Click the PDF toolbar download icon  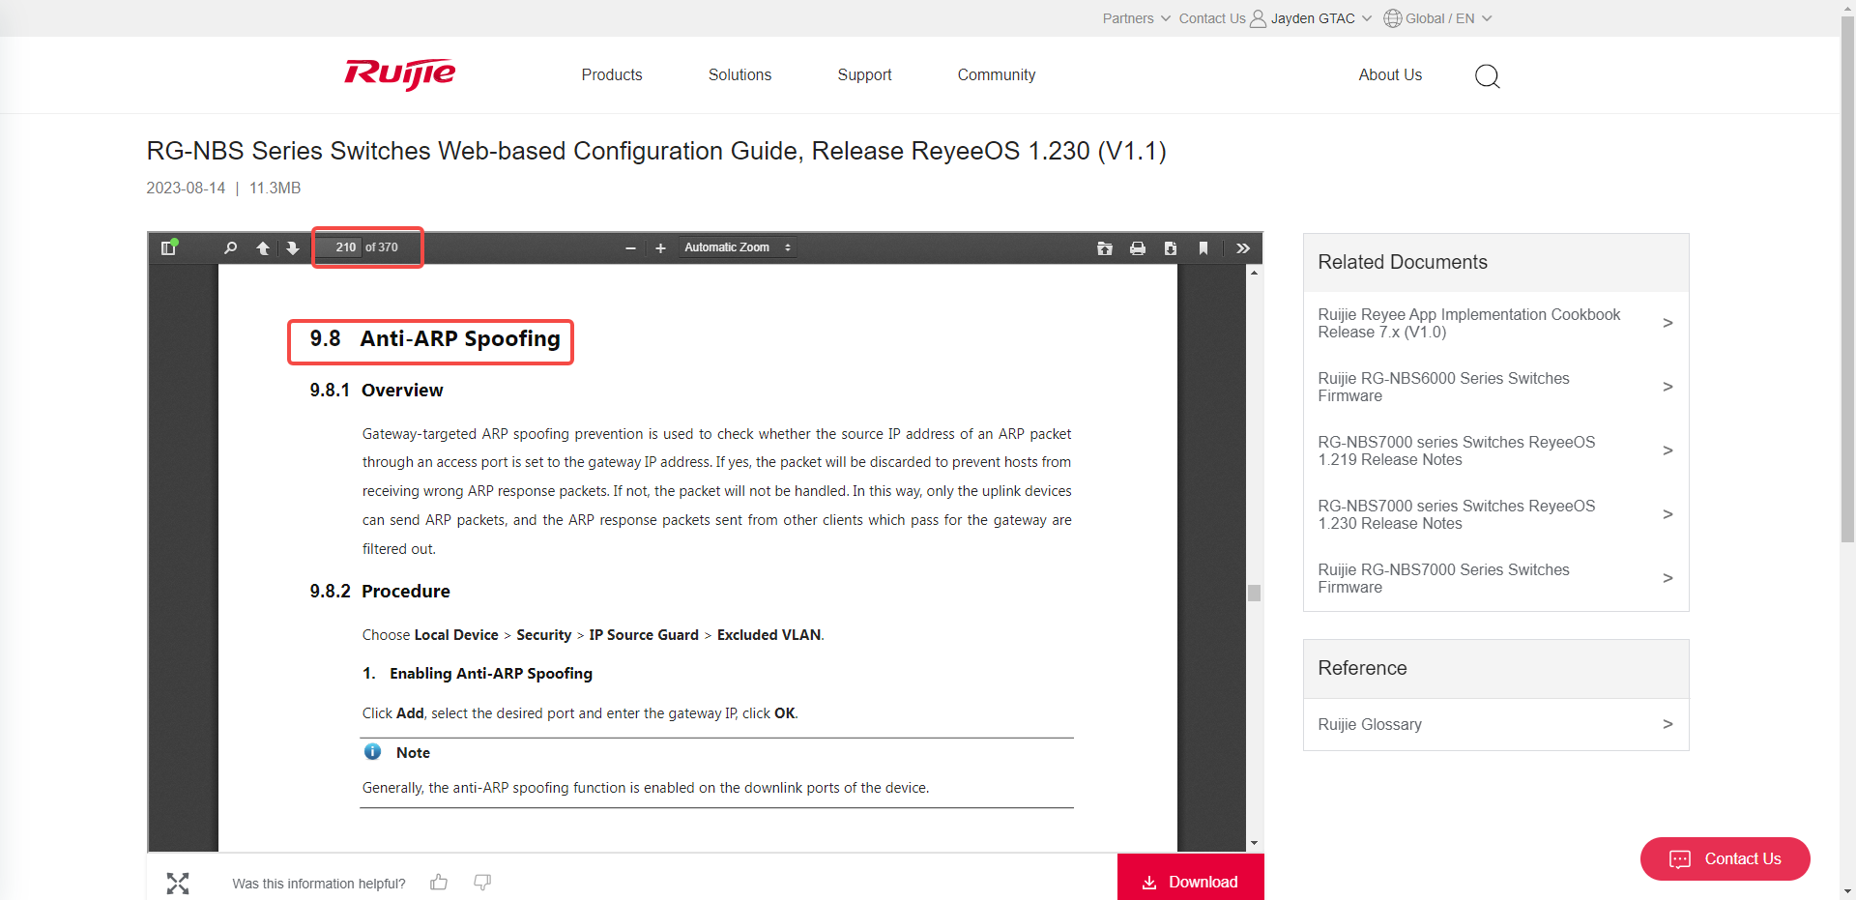tap(1171, 248)
